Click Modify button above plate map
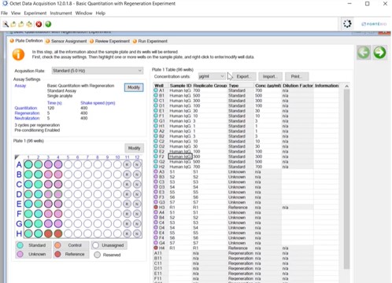This screenshot has width=392, height=283. tap(134, 148)
